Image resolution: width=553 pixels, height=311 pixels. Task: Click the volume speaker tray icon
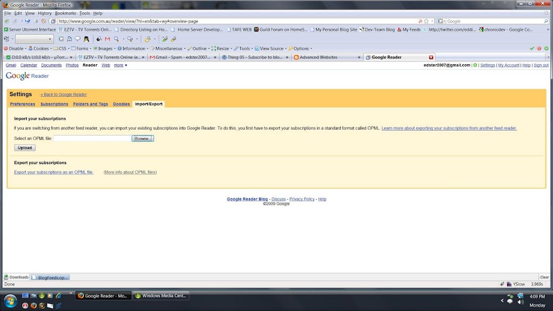point(521,302)
